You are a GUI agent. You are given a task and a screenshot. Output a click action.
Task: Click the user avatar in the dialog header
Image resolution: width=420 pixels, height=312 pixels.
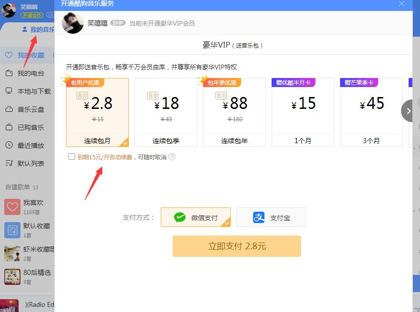click(x=73, y=23)
